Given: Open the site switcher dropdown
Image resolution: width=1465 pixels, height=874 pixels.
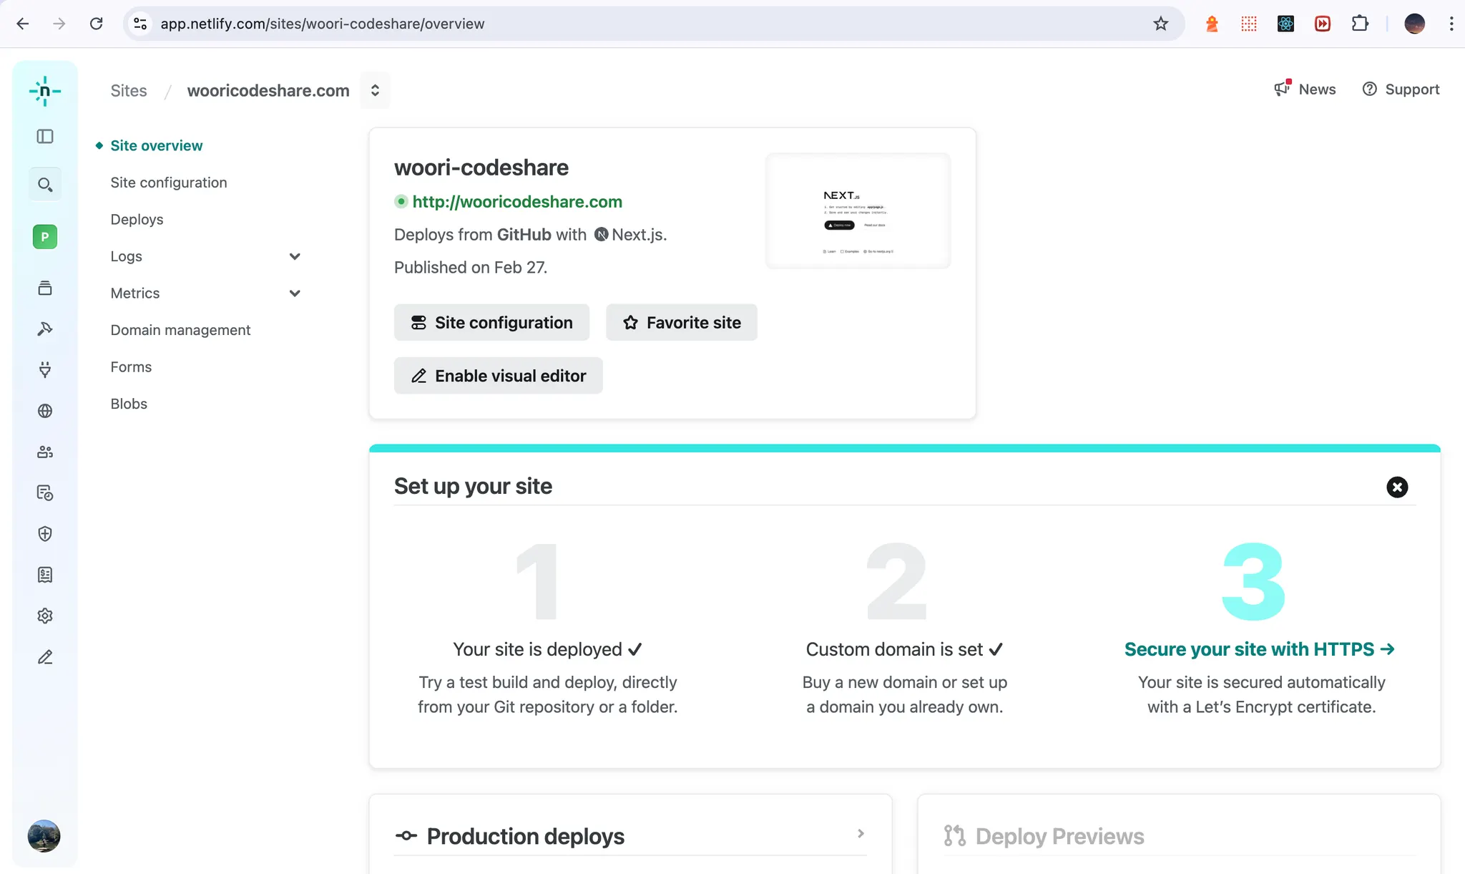Looking at the screenshot, I should click(x=375, y=90).
